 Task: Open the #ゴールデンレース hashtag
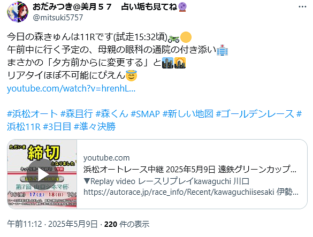pyautogui.click(x=255, y=114)
